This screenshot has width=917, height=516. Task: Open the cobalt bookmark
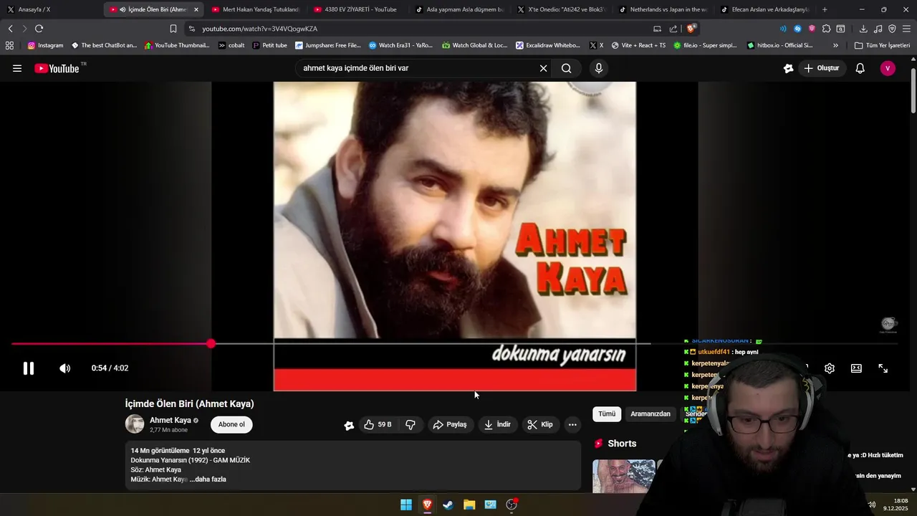click(x=231, y=45)
